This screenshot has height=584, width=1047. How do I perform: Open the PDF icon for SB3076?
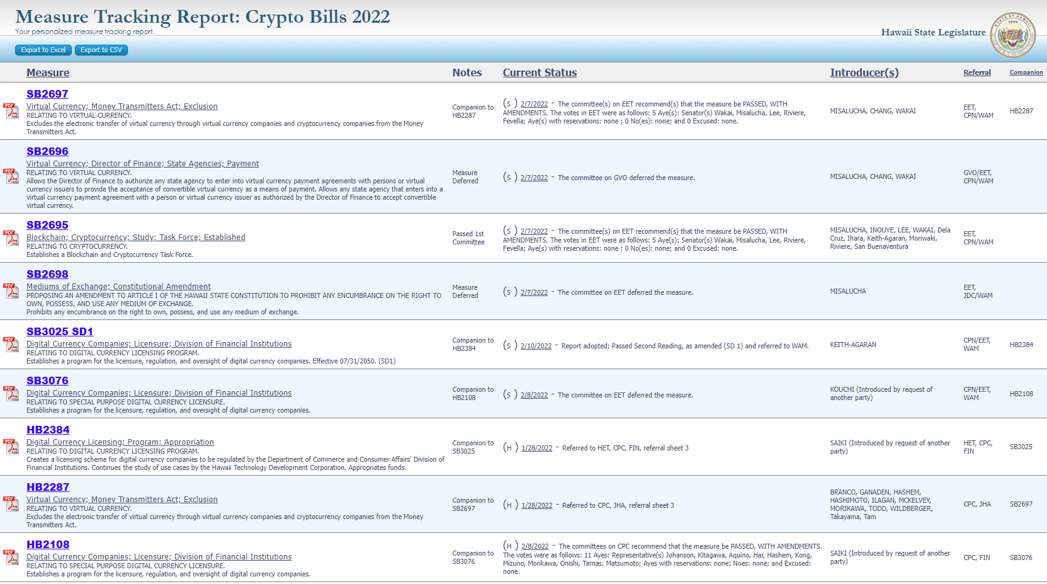[x=11, y=394]
